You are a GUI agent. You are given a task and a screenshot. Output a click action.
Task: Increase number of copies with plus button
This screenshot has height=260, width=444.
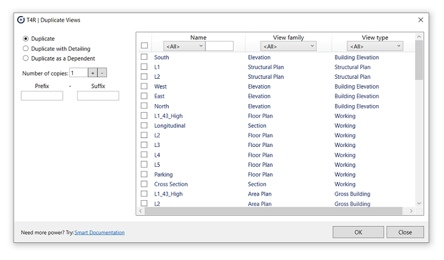93,73
